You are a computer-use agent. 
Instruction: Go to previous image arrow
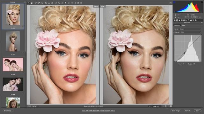coord(149,106)
